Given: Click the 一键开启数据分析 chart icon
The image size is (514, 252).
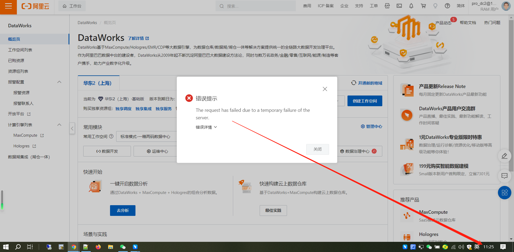Looking at the screenshot, I should pos(95,187).
